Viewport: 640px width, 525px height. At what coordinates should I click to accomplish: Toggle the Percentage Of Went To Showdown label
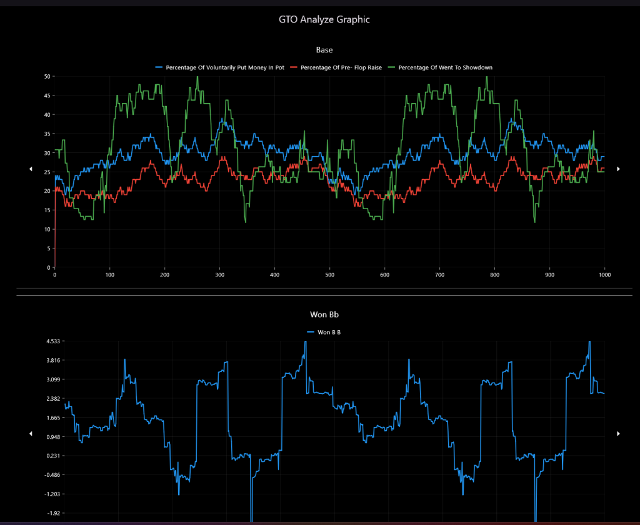click(446, 67)
